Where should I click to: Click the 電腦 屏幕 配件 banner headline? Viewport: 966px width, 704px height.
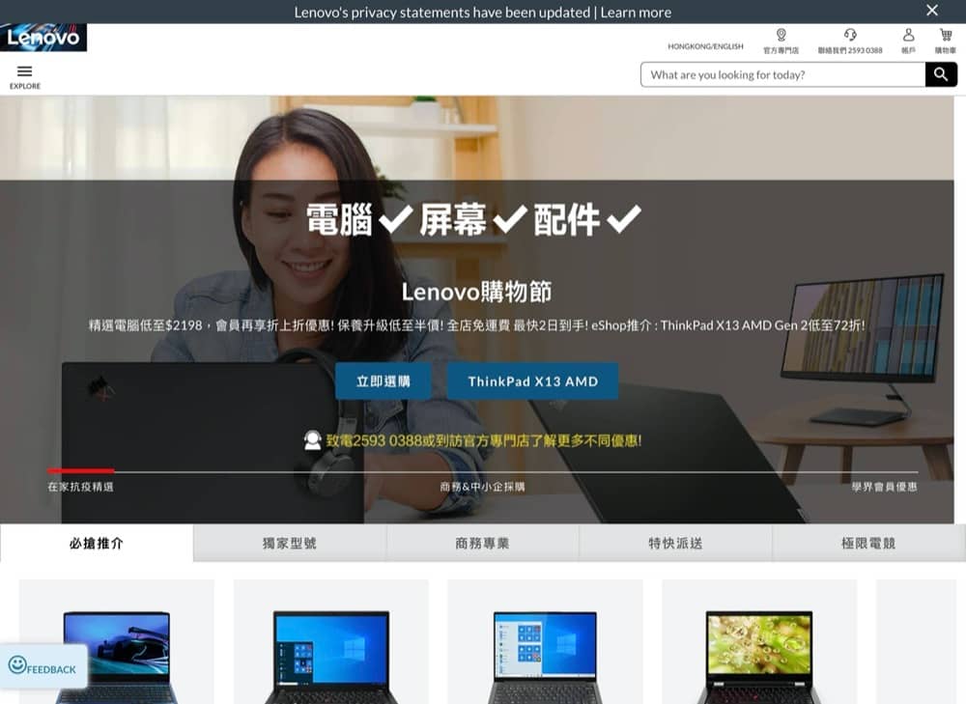(473, 219)
